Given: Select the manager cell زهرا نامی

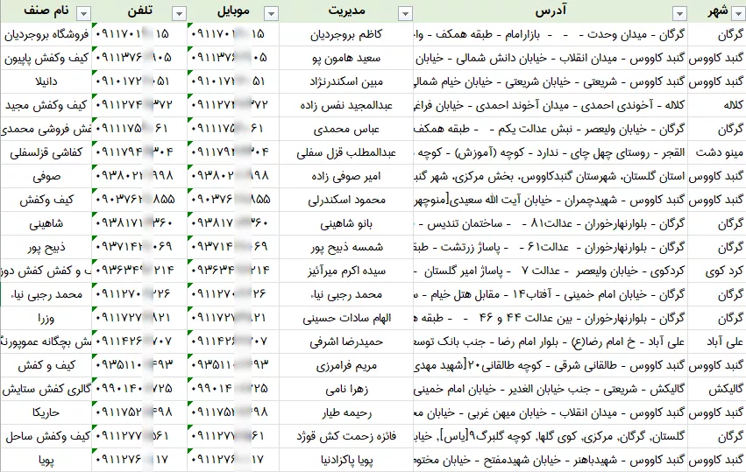Looking at the screenshot, I should (x=346, y=390).
